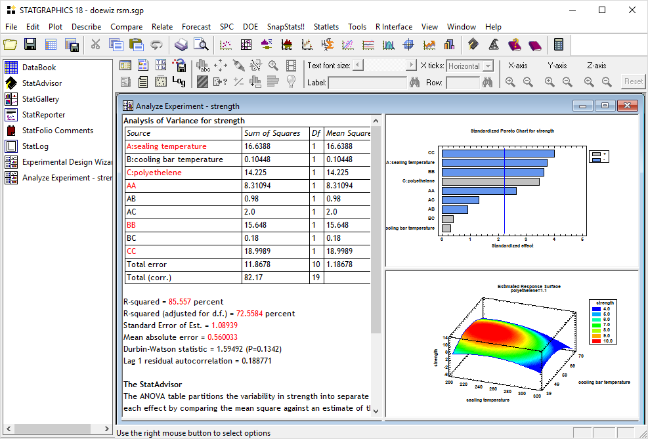Open StatFolio Comments in the navigation pane
Viewport: 648px width, 439px height.
coord(57,130)
